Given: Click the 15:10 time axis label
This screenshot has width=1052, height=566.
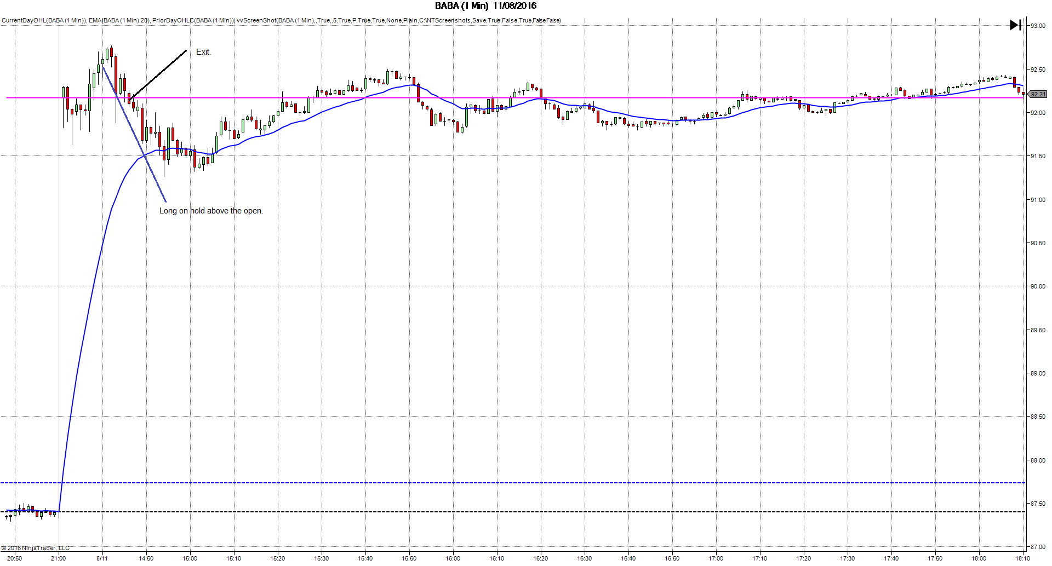Looking at the screenshot, I should [x=234, y=558].
